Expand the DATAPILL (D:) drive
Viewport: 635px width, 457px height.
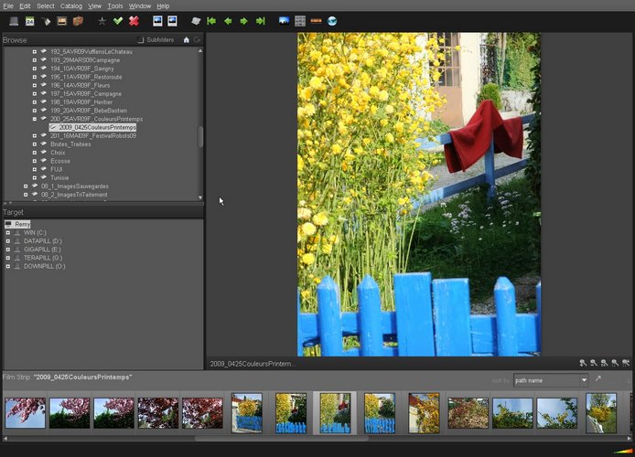pyautogui.click(x=7, y=241)
